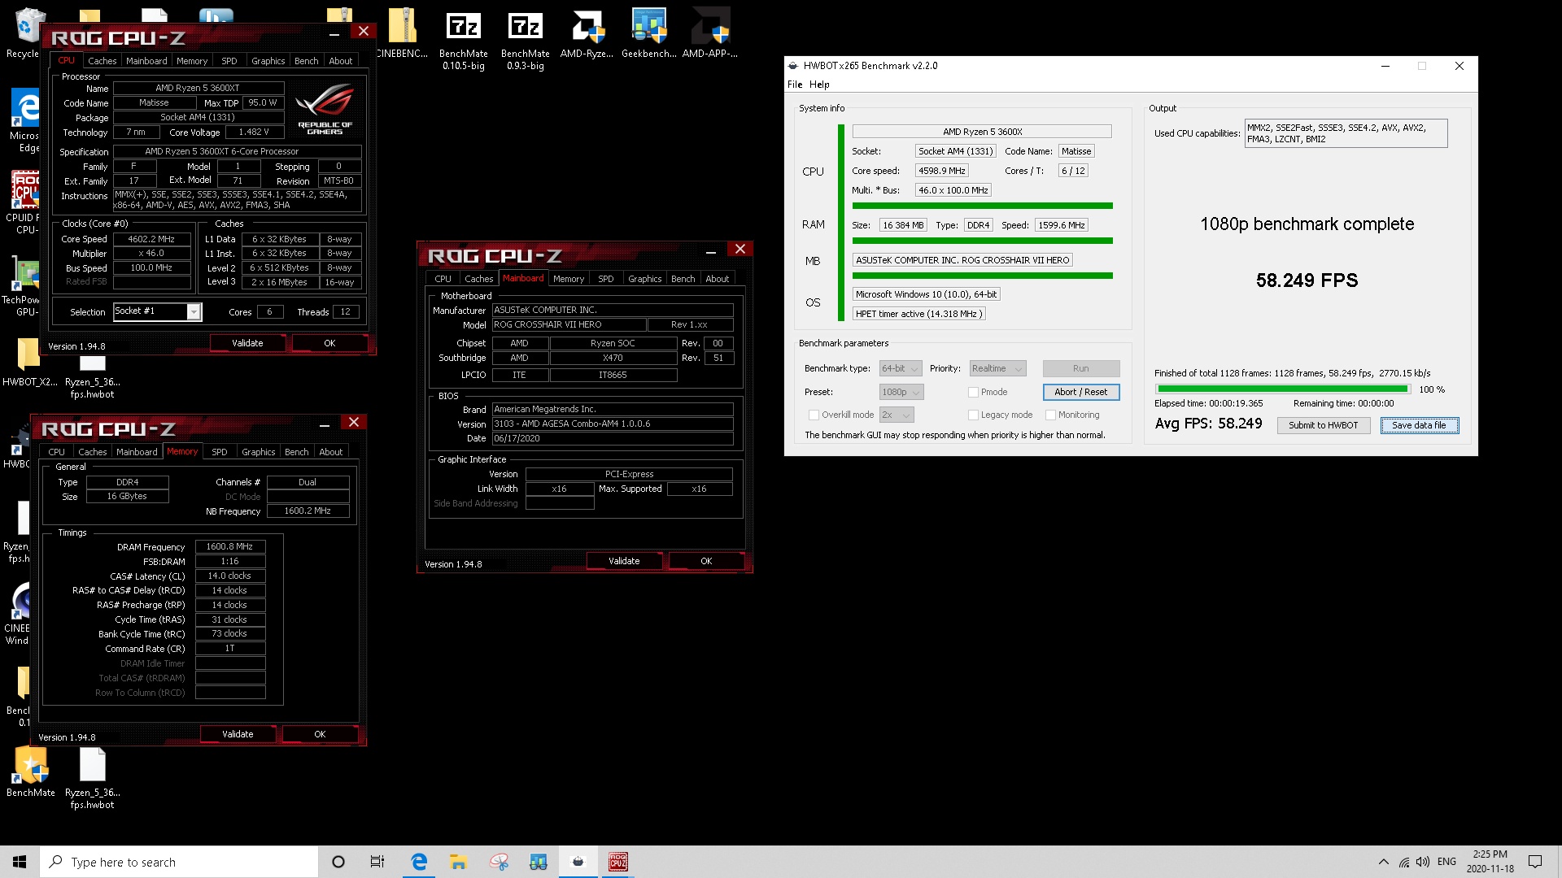
Task: Open the CINEBENCH zip archive icon
Action: pos(402,33)
